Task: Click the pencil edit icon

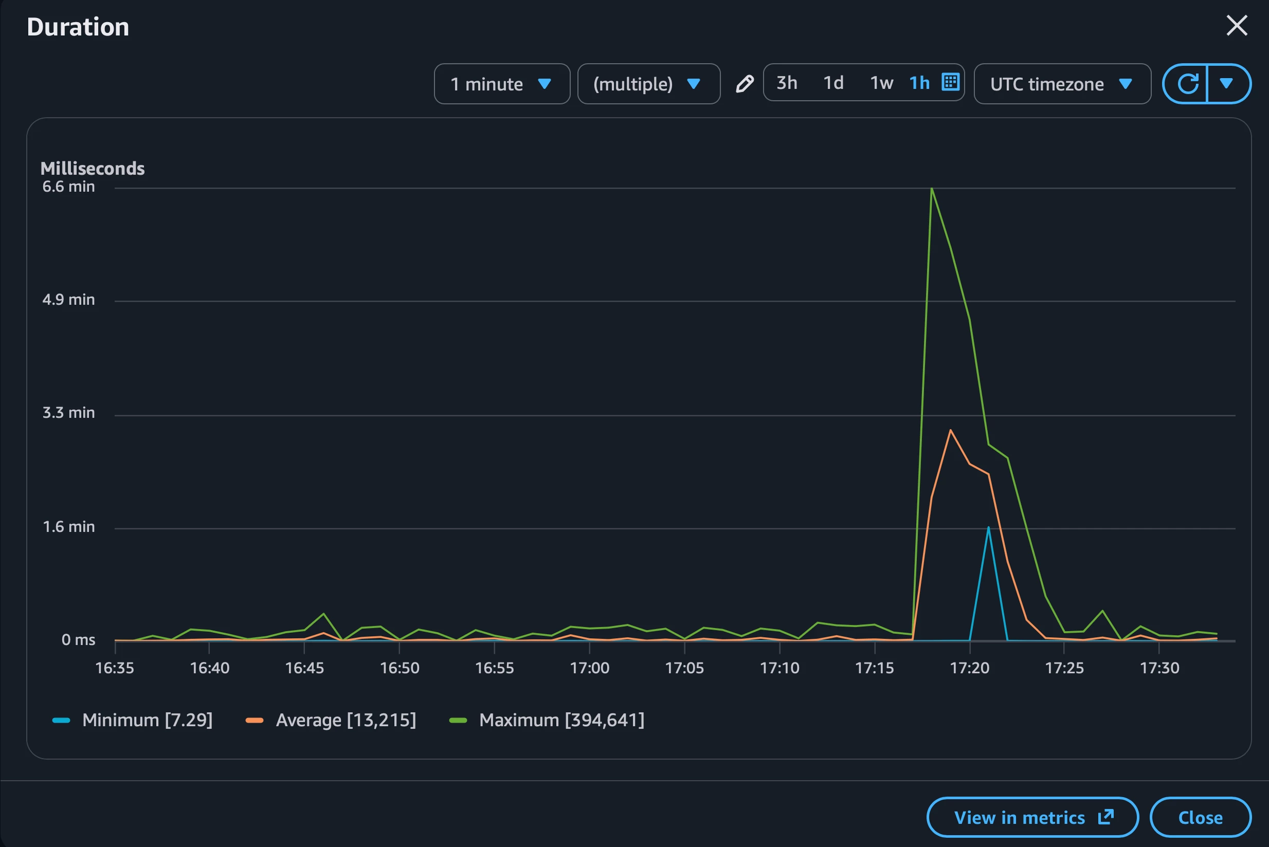Action: point(744,84)
